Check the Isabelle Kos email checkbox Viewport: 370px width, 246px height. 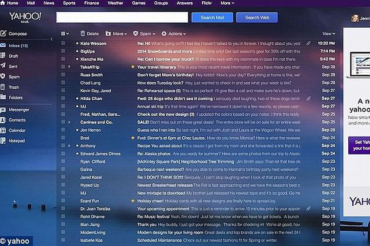coord(63,240)
